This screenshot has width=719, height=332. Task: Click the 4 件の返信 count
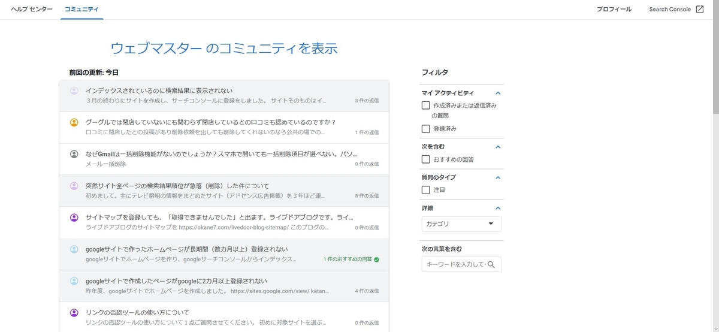[367, 291]
